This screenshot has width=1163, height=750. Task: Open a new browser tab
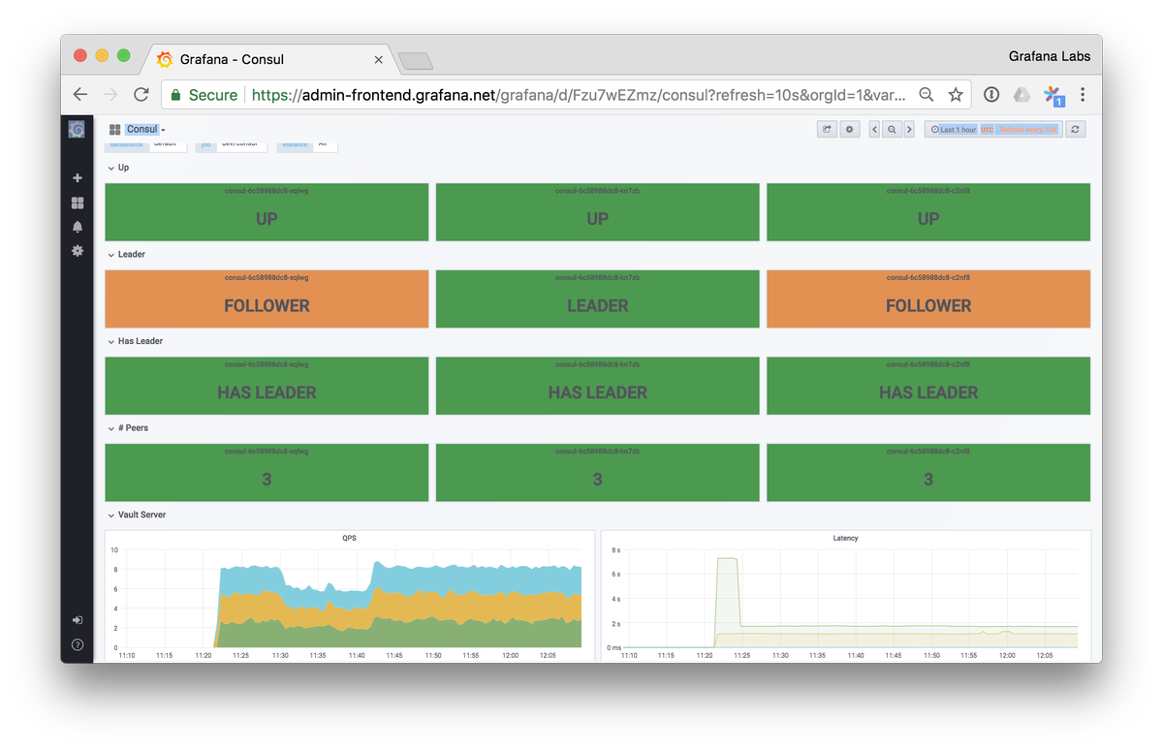coord(415,61)
